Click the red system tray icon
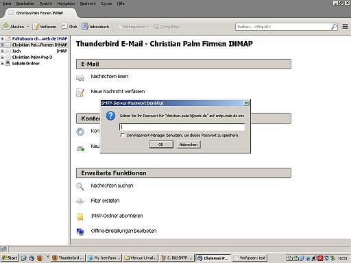Viewport: 351px width, 263px height. pyautogui.click(x=320, y=258)
